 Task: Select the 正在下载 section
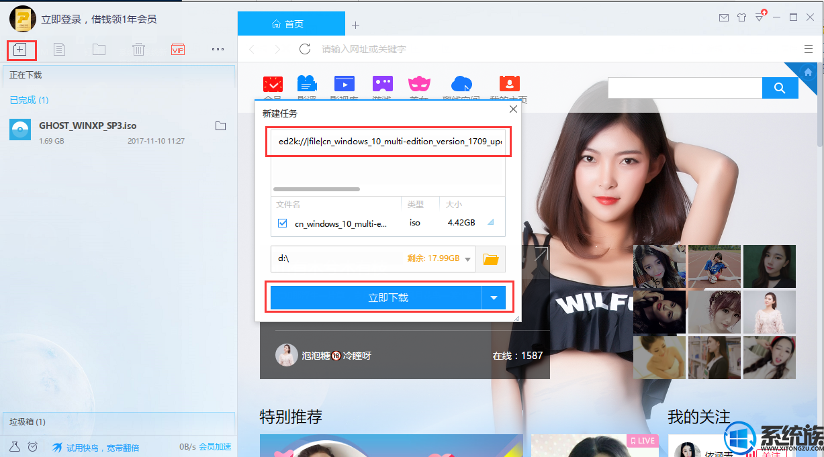(x=26, y=75)
